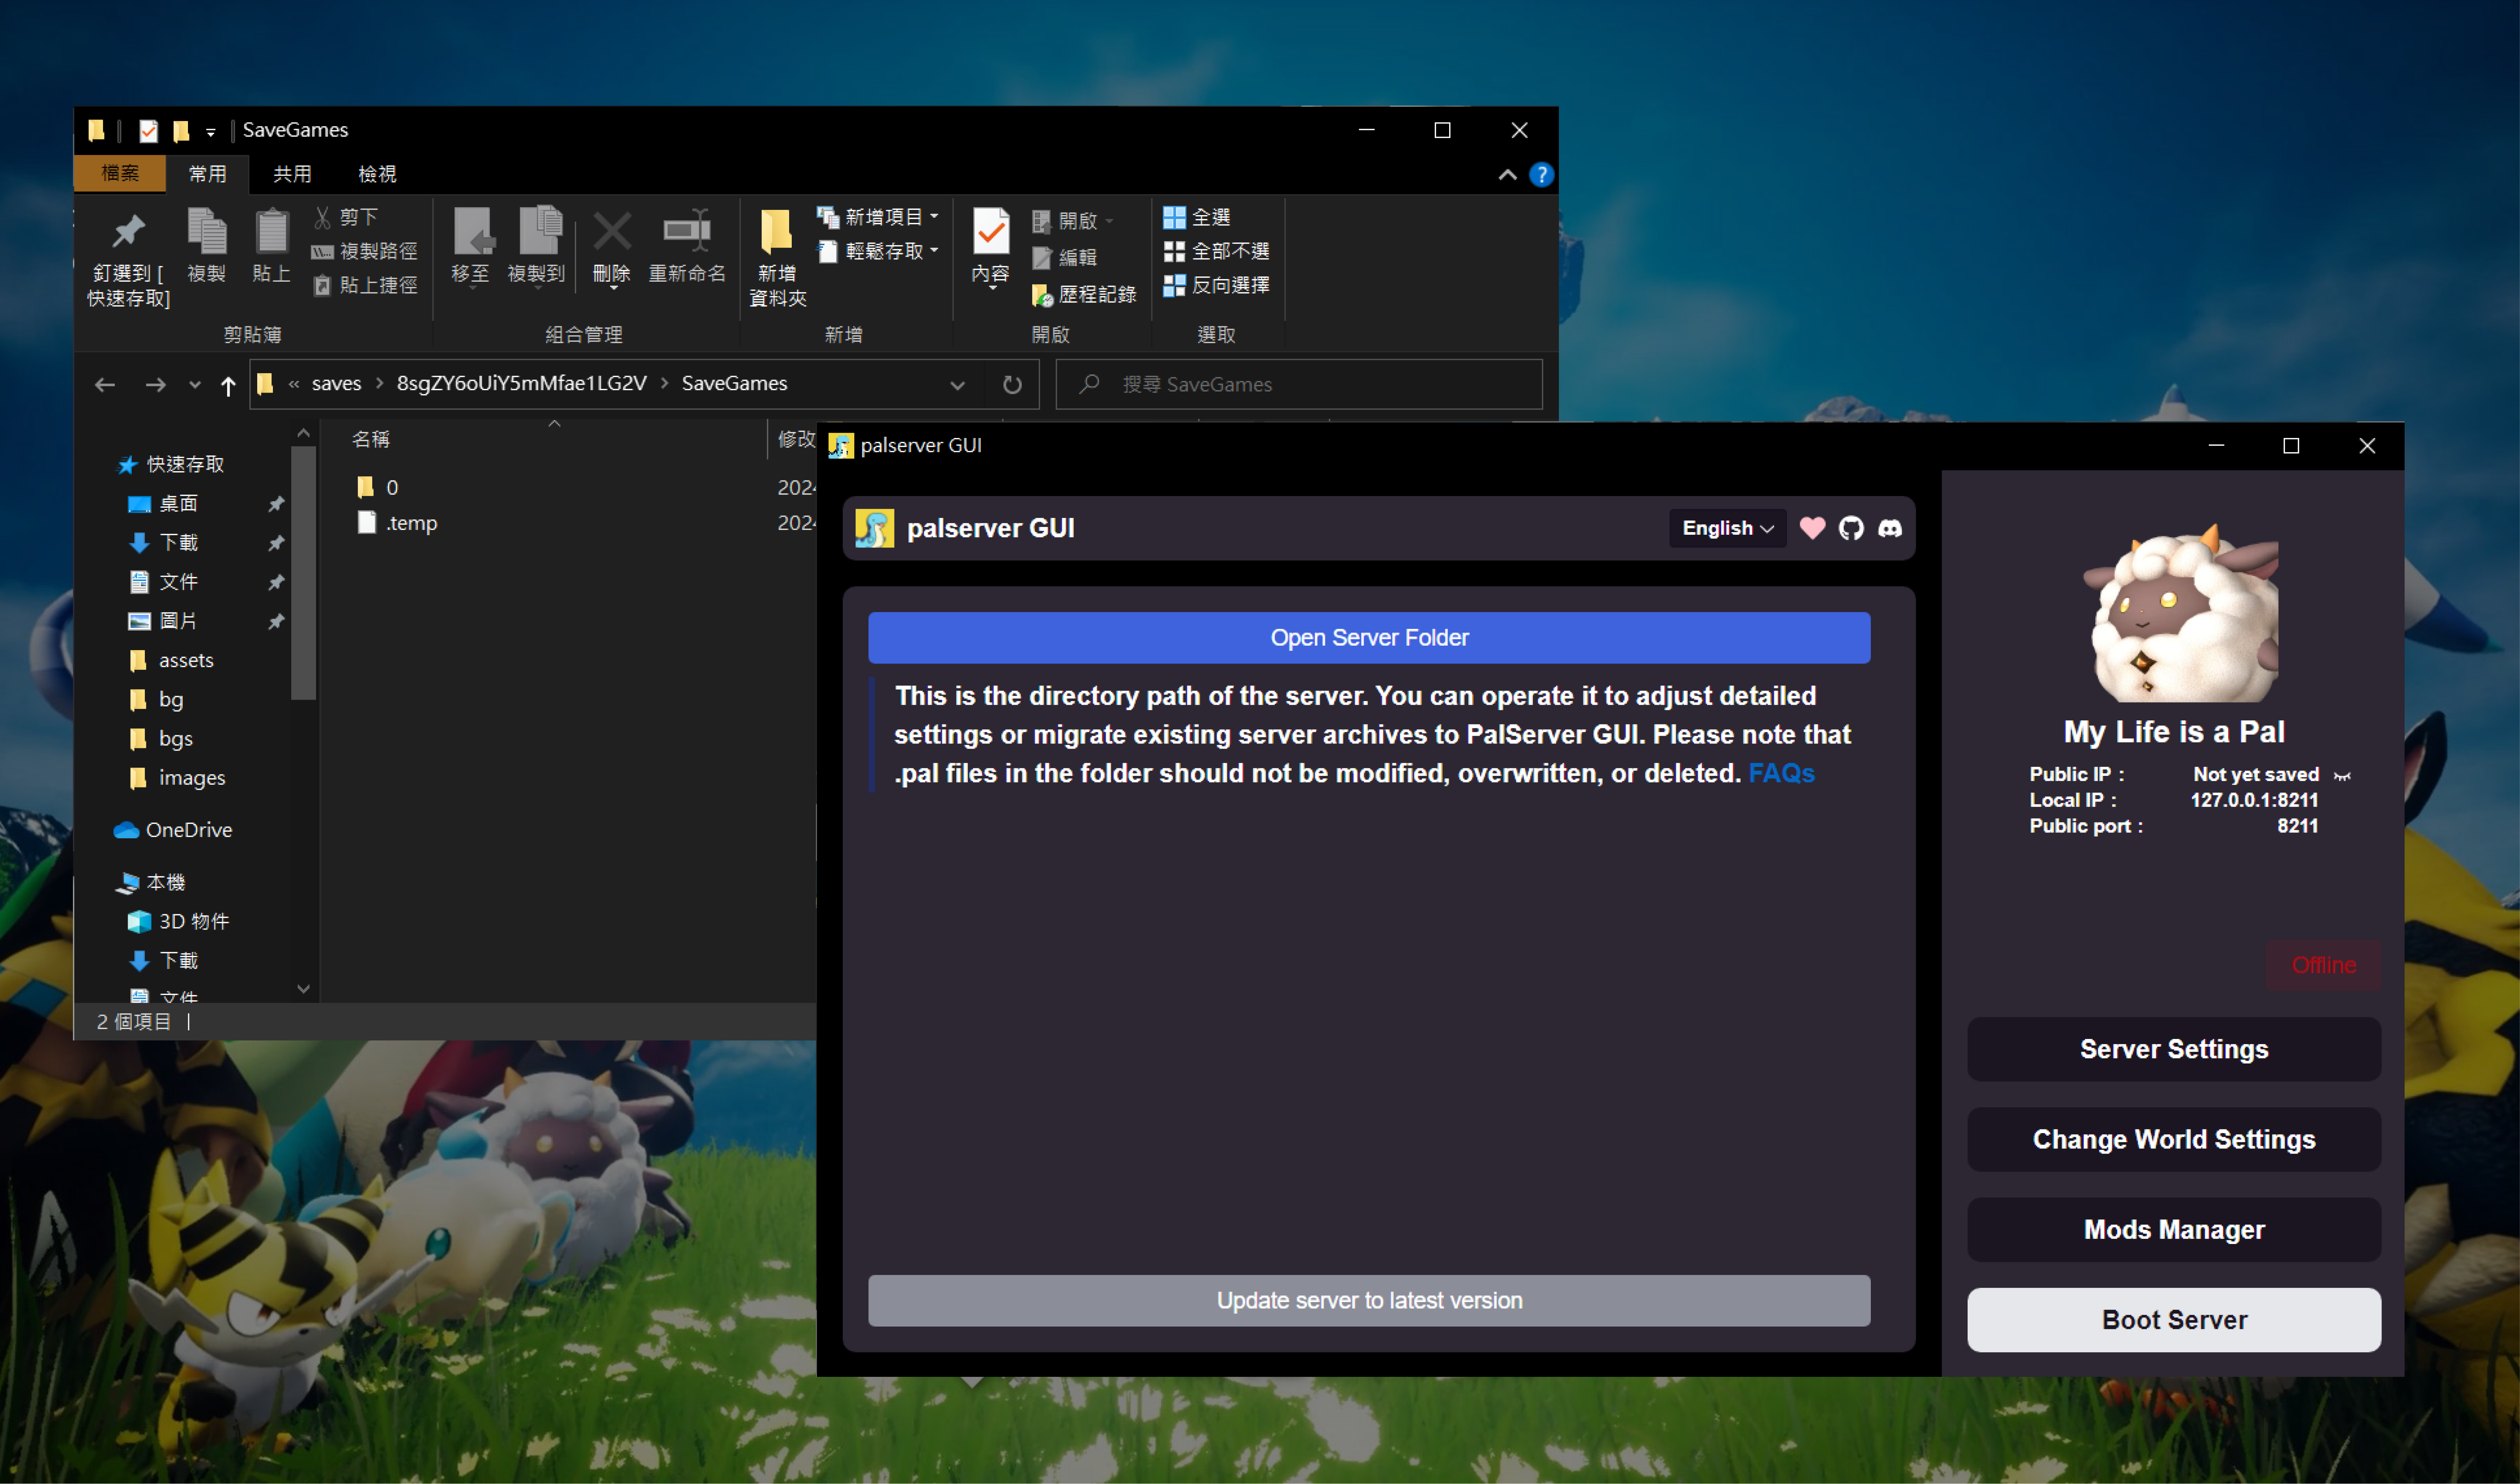The width and height of the screenshot is (2520, 1484).
Task: Click Select none (全部不選) in ribbon
Action: pyautogui.click(x=1217, y=251)
